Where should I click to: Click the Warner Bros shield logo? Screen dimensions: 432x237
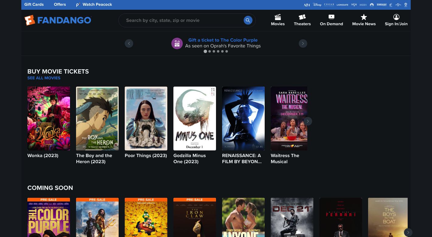pos(406,5)
